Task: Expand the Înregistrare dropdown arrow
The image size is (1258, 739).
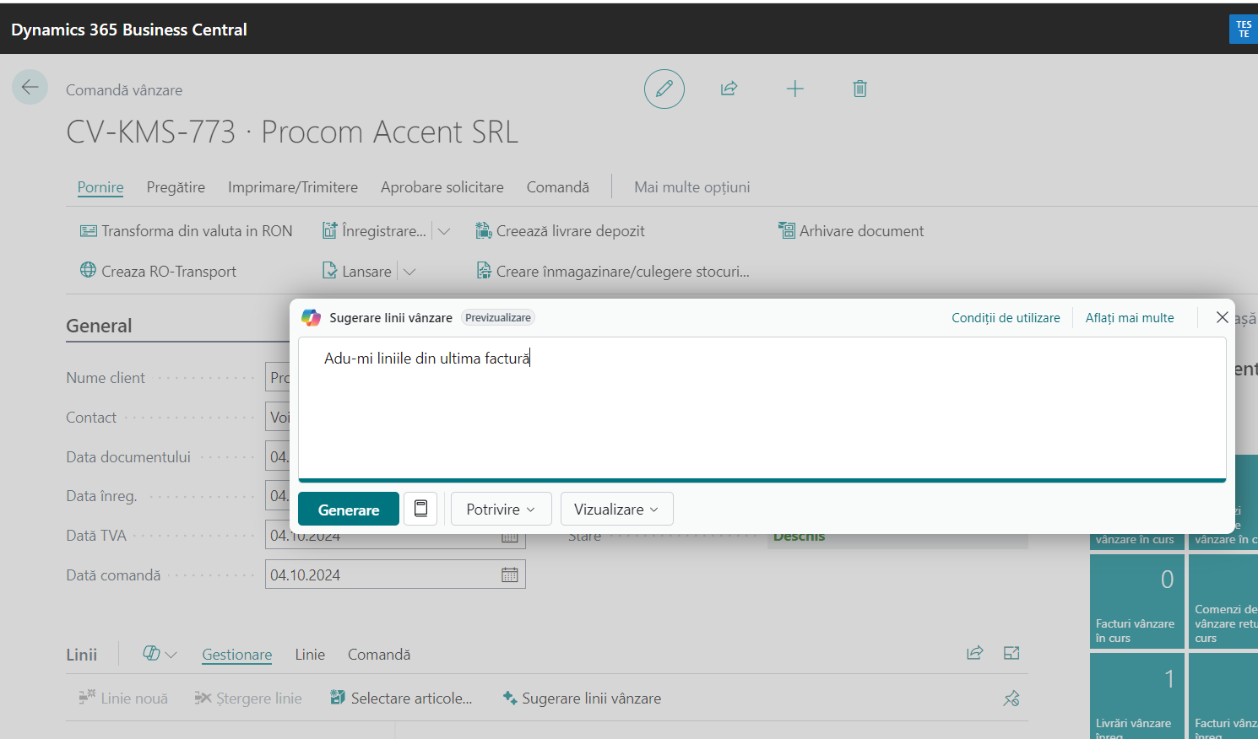Action: (x=444, y=231)
